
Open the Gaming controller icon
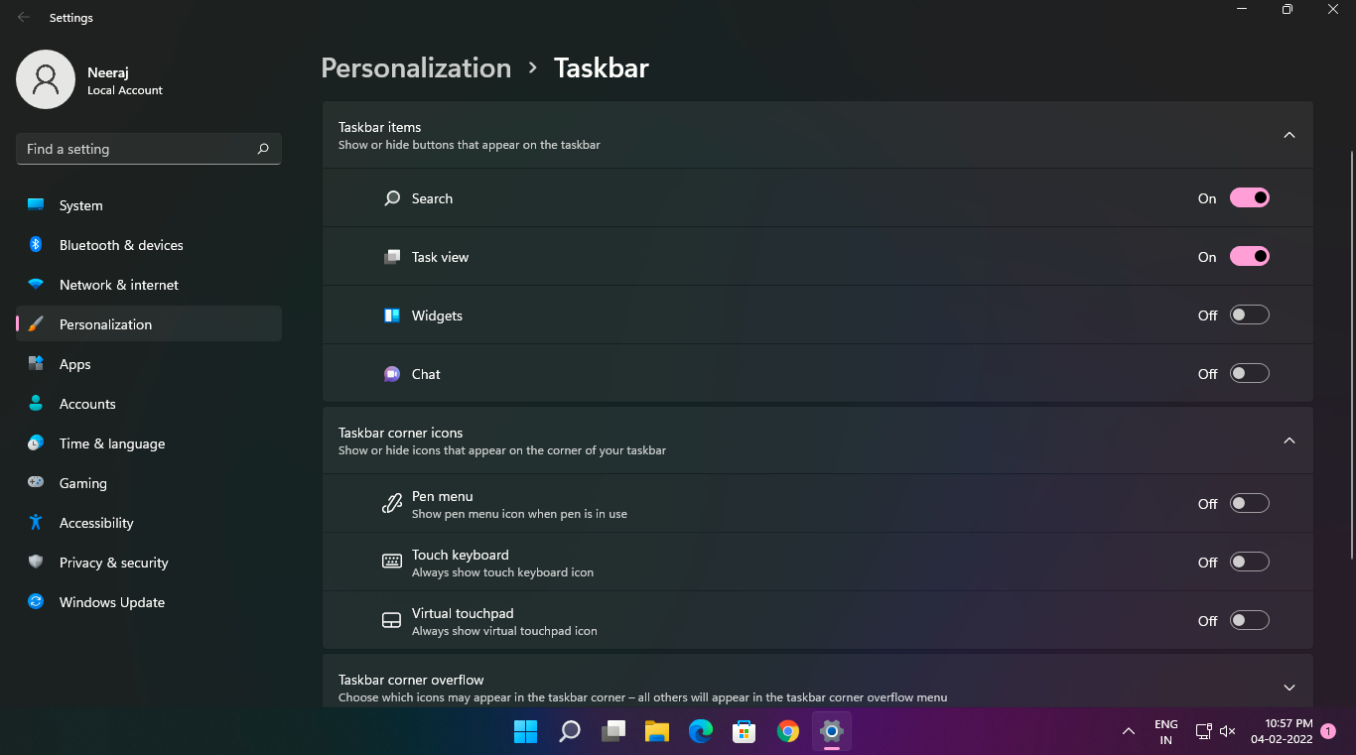tap(36, 483)
